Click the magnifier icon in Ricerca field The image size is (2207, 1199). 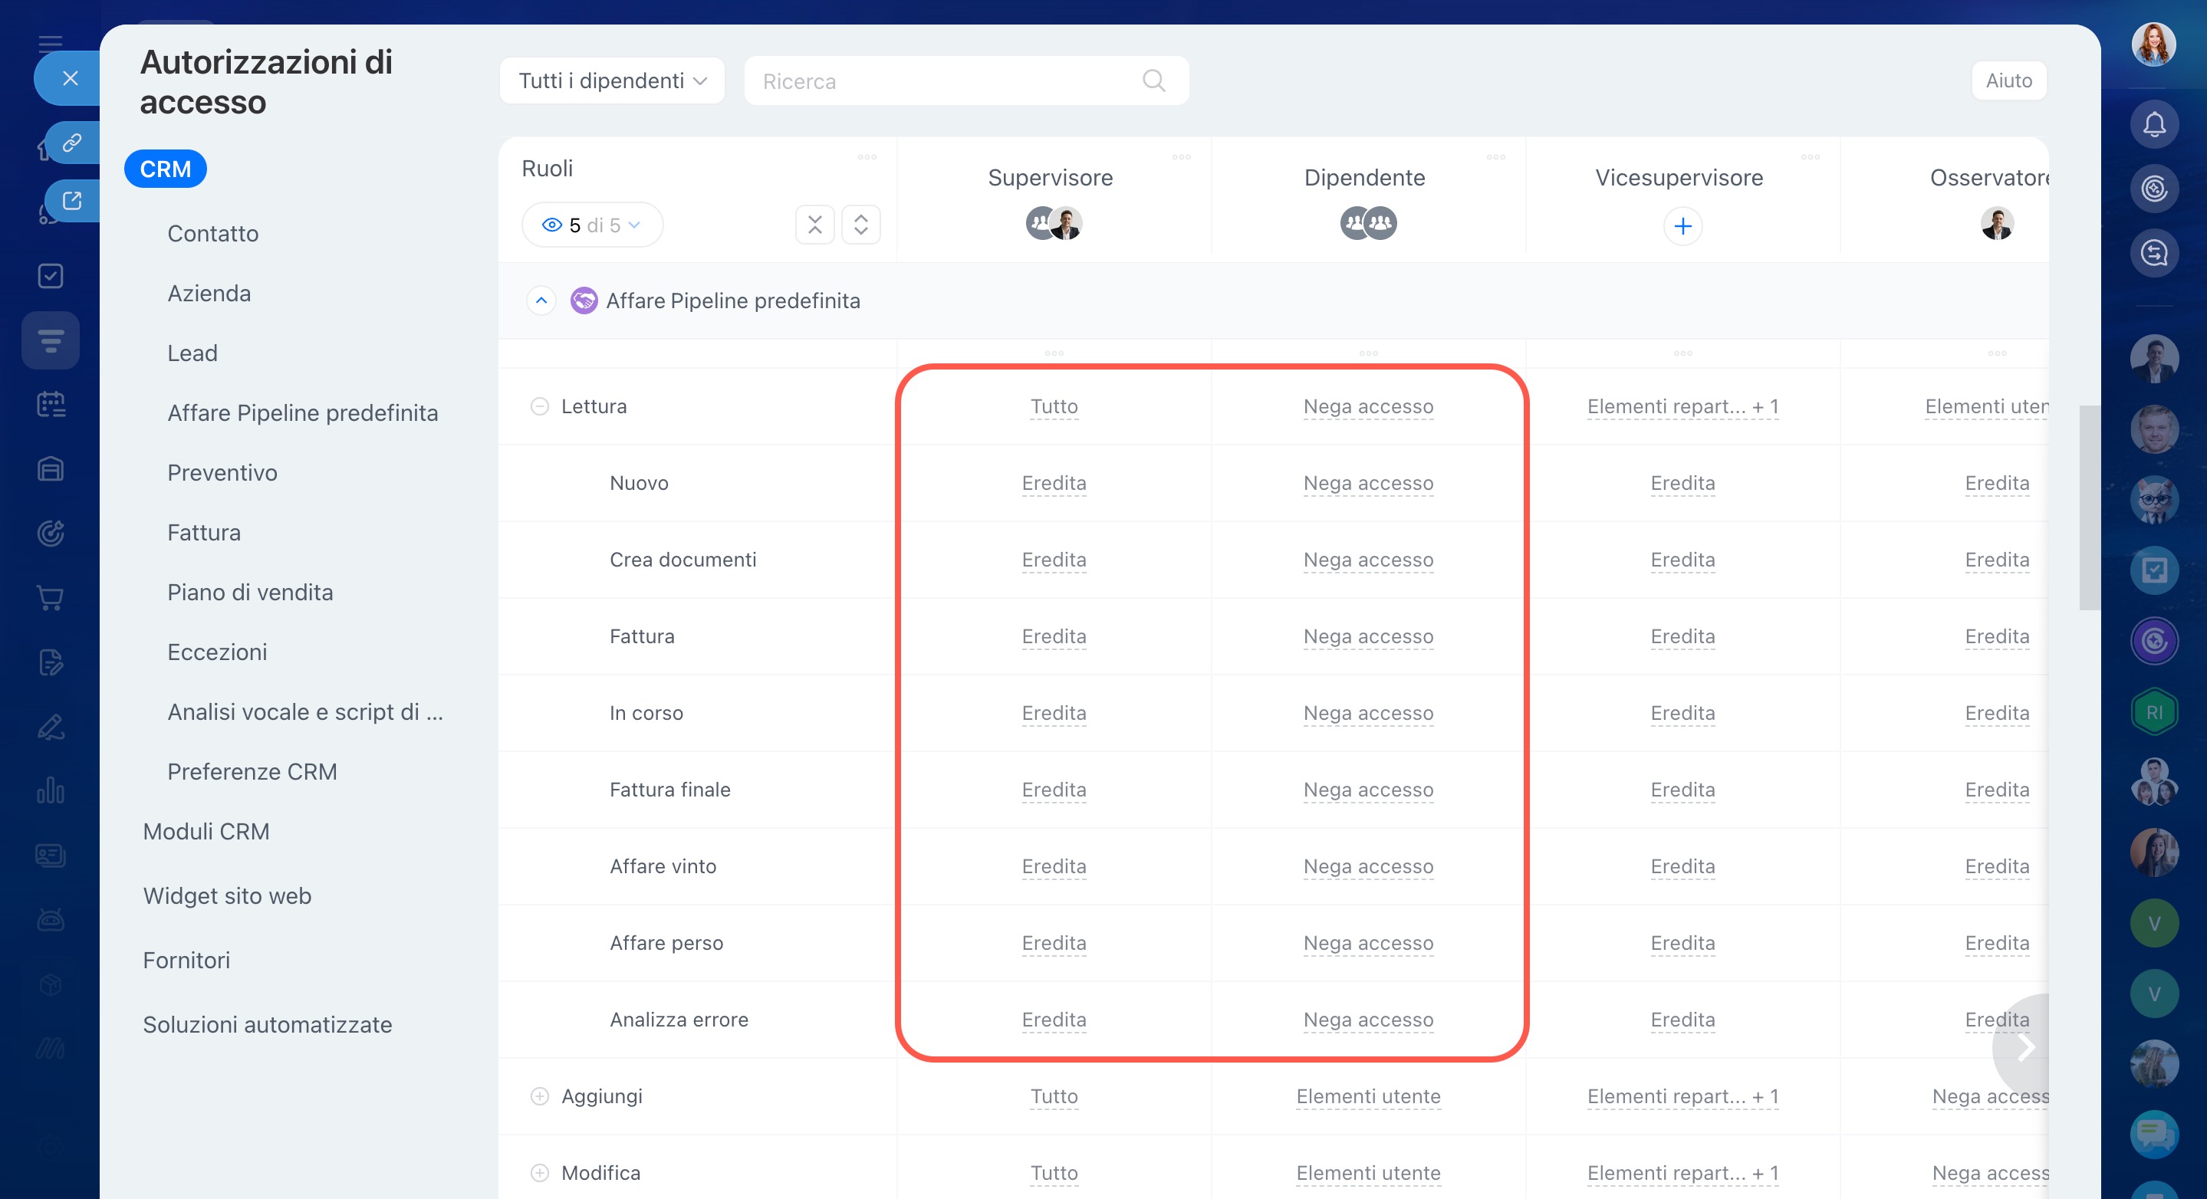click(x=1153, y=80)
